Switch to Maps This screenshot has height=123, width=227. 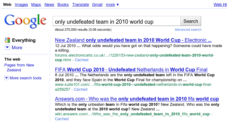coord(36,5)
